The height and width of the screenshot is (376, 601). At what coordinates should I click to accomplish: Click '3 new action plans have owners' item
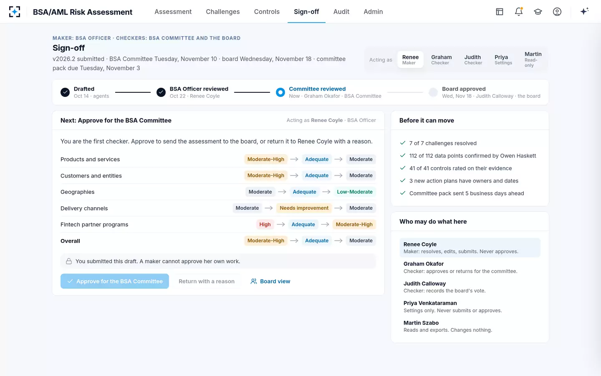coord(464,180)
